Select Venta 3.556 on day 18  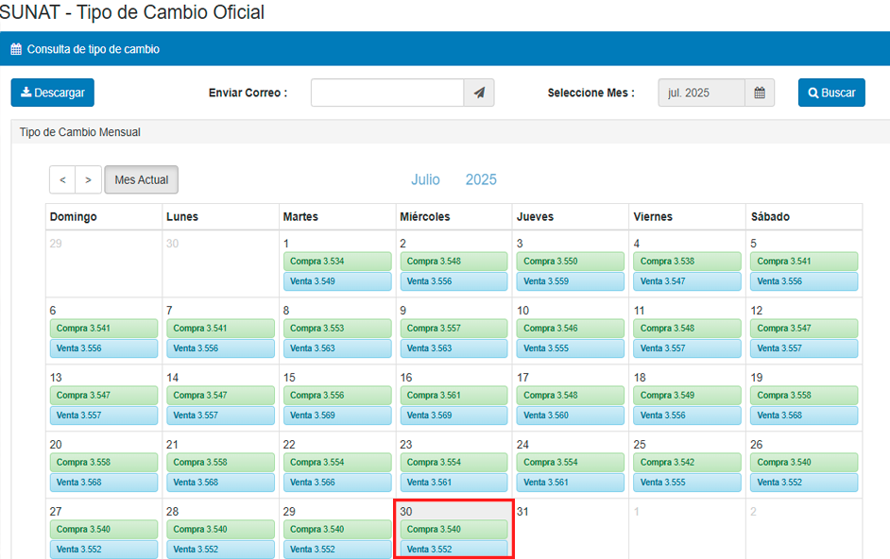(x=688, y=415)
